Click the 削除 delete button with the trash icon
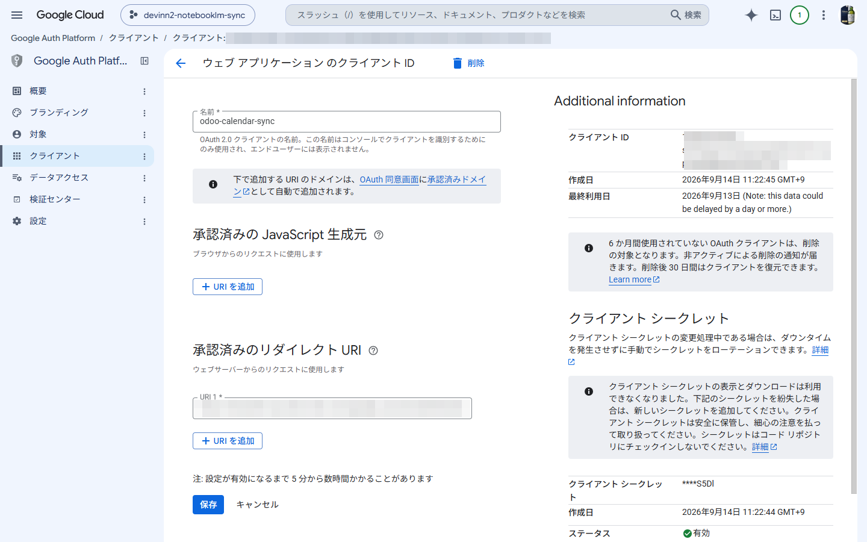The image size is (867, 542). [x=468, y=63]
